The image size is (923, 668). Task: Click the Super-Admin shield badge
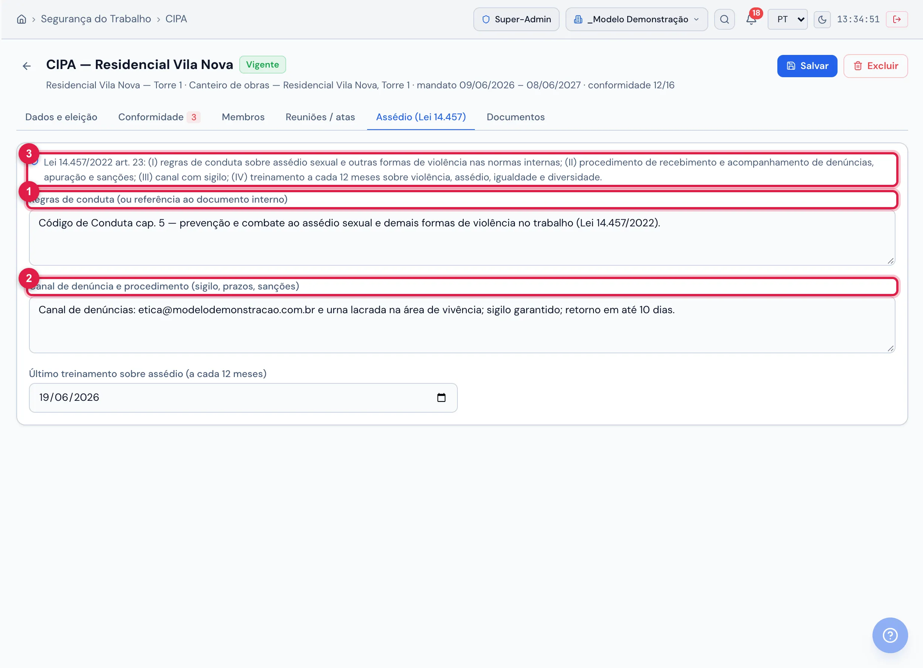coord(516,19)
